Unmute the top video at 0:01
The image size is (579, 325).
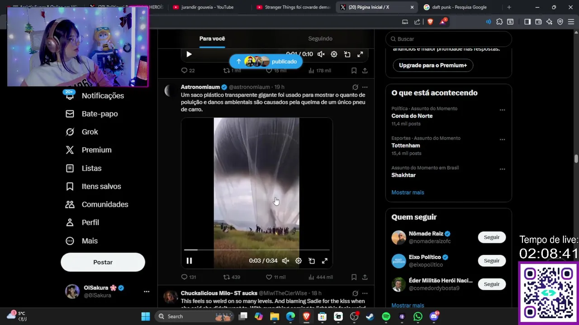321,54
